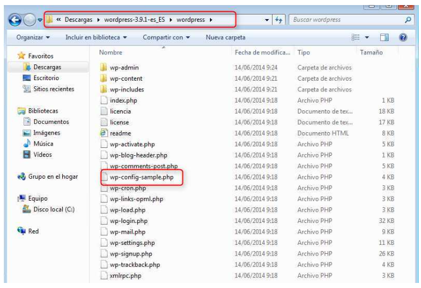Open Compartir con menu
Image resolution: width=421 pixels, height=288 pixels.
point(166,38)
